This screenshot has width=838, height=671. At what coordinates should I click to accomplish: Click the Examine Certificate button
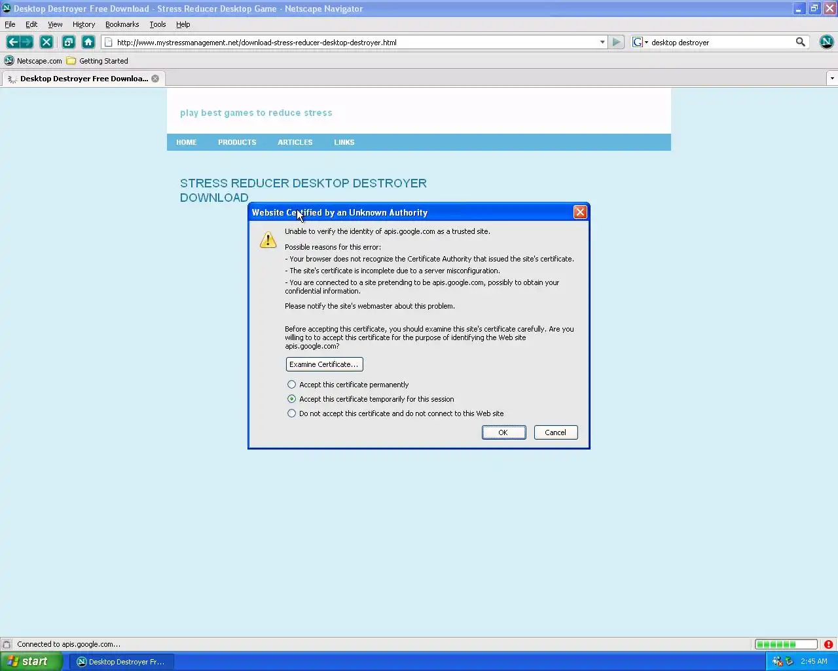point(324,364)
